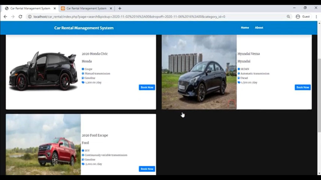Click the price tag icon beside 2,000.00 /day

point(83,164)
